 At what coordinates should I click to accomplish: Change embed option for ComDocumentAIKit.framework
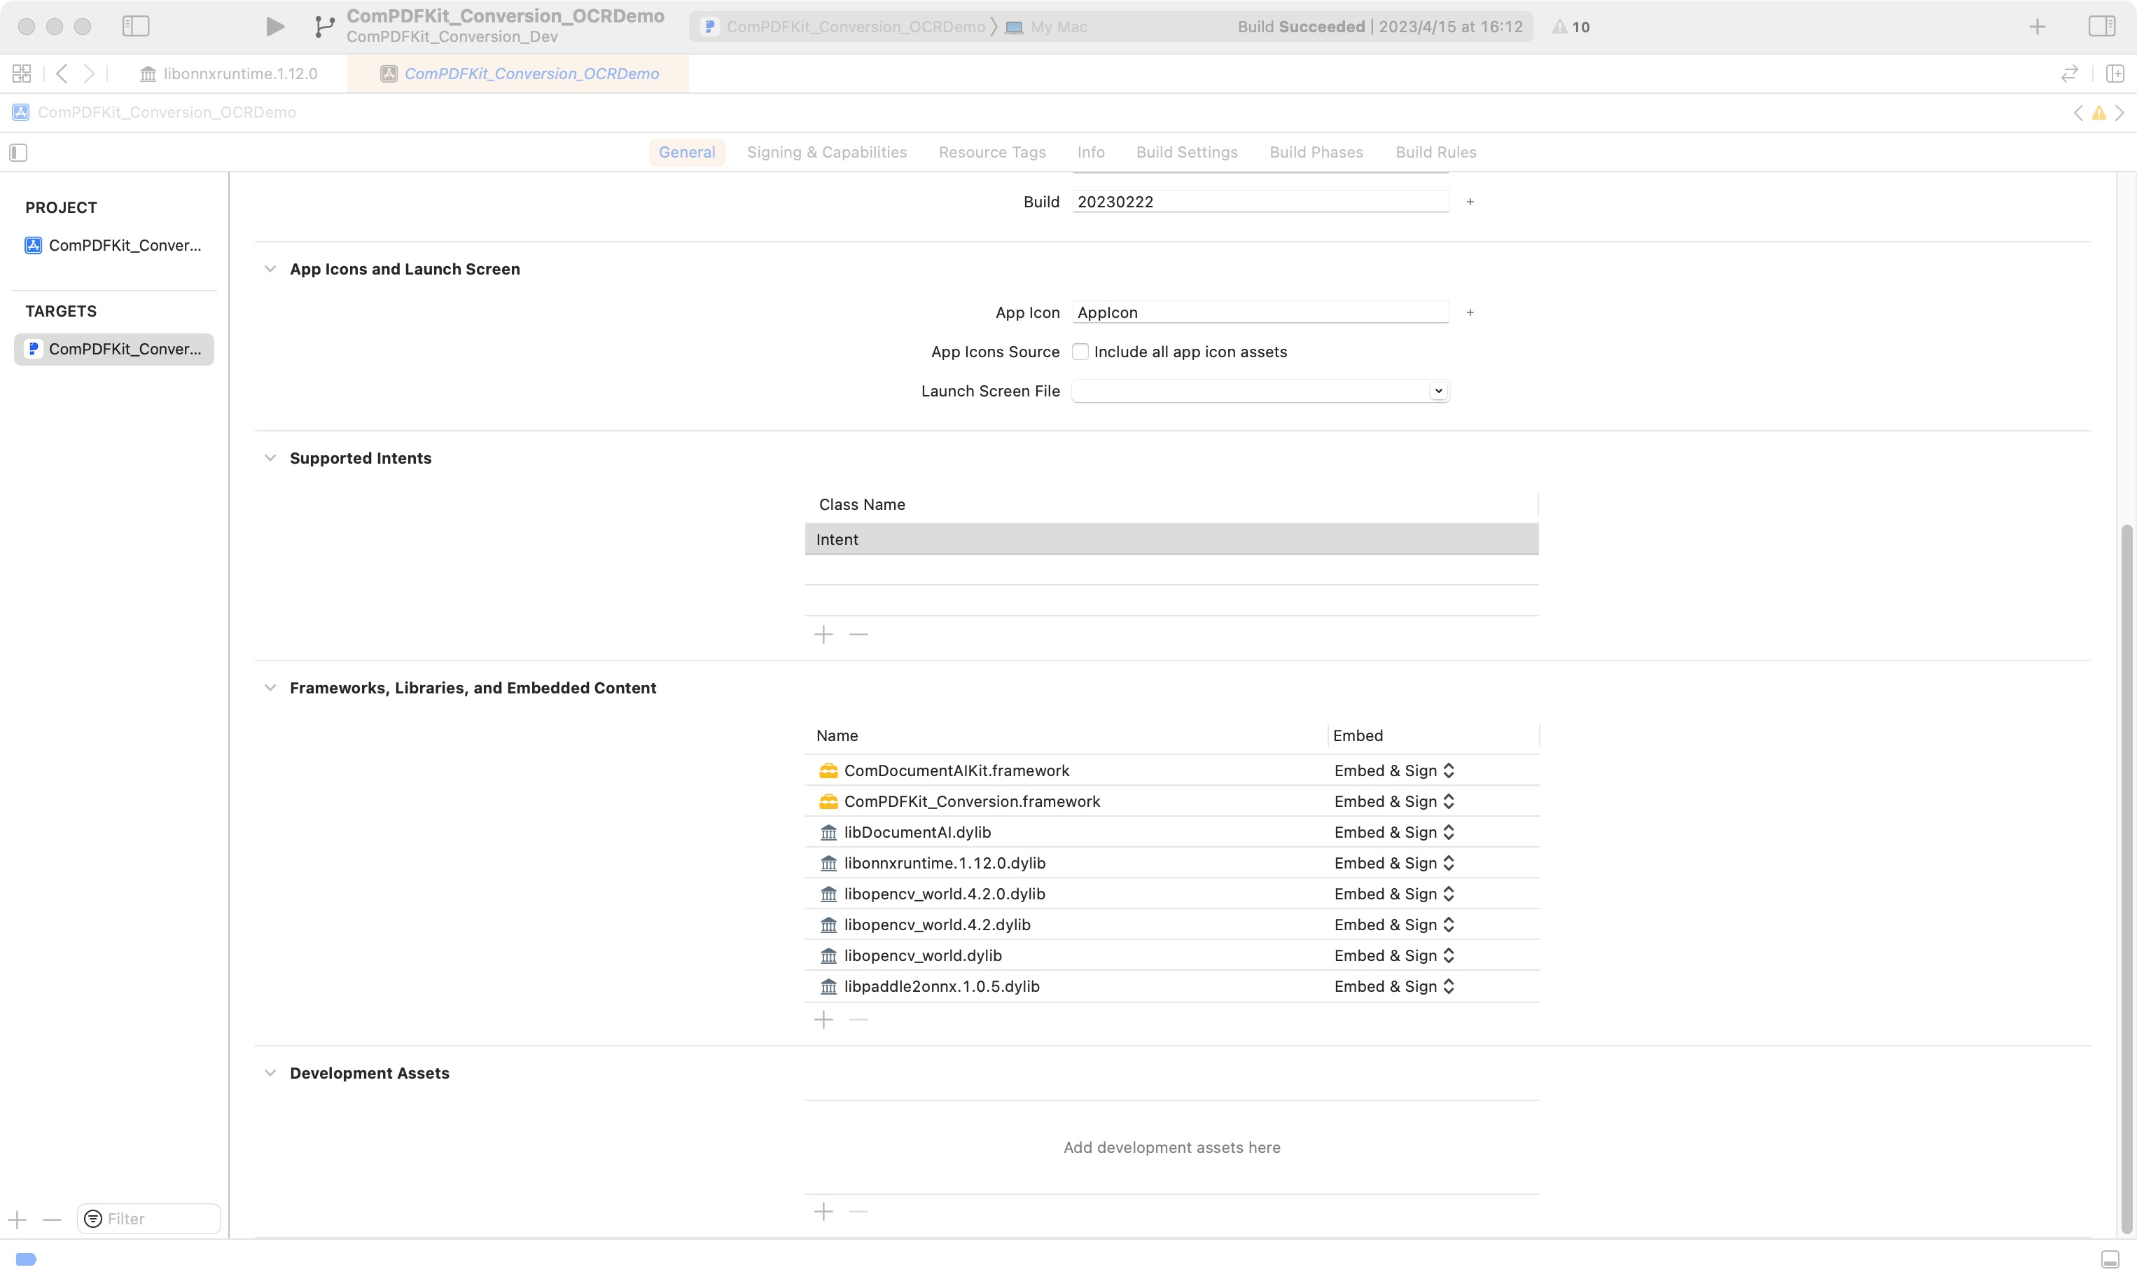coord(1395,770)
